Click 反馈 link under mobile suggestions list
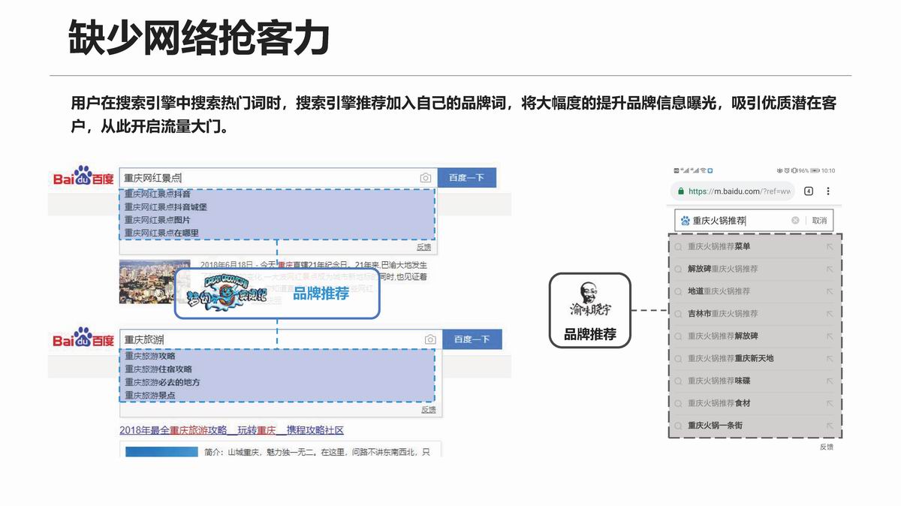901x506 pixels. point(826,447)
